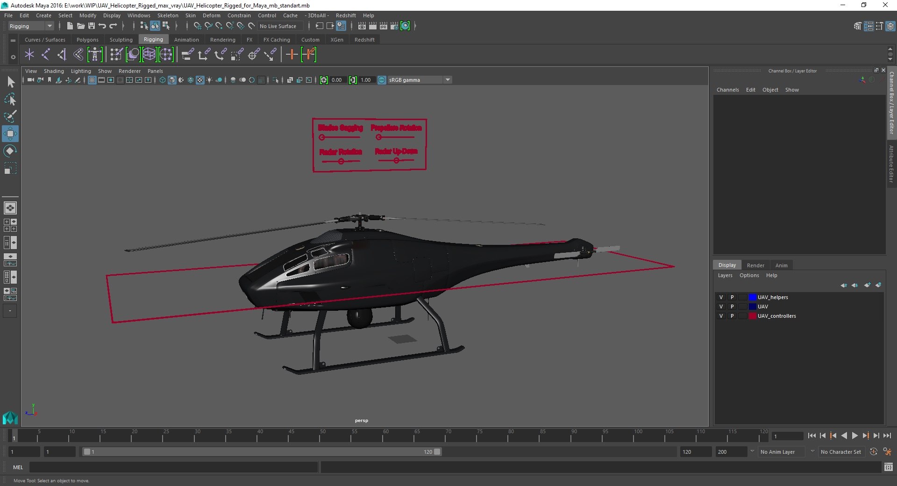Open the Rigging menu set dropdown
Viewport: 897px width, 486px height.
(31, 26)
